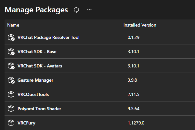Viewport: 195px width, 130px height.
Task: Click version 3.10.1 of VRChat SDK - Base
Action: pyautogui.click(x=133, y=52)
